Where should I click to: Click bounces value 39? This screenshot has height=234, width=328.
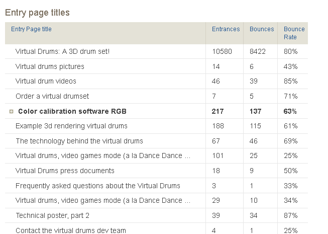(254, 82)
